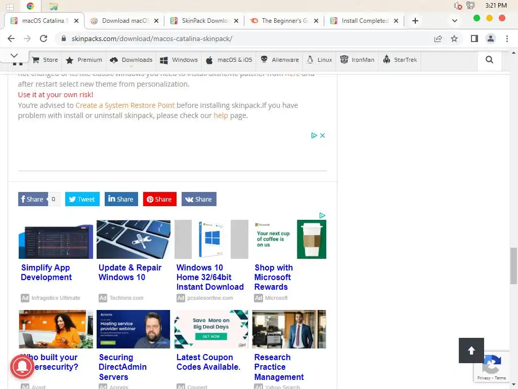Screen dimensions: 518x389
Task: Click the page vertical scrollbar thumb
Action: 513,265
